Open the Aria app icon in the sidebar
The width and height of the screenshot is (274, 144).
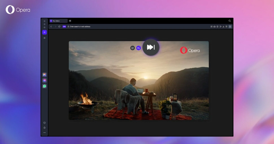point(45,75)
